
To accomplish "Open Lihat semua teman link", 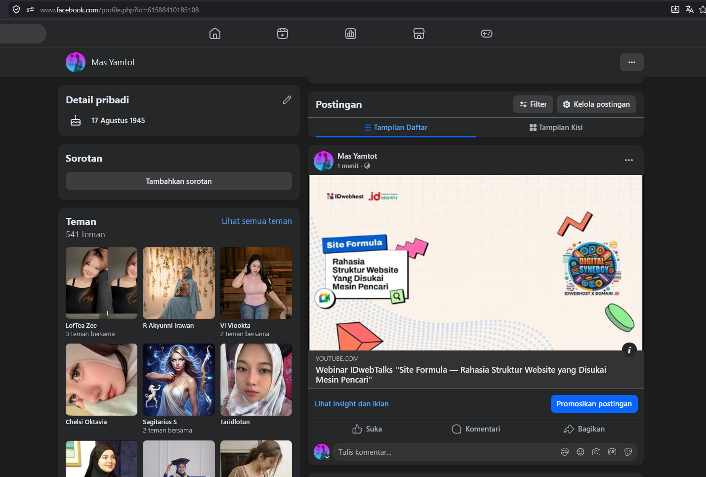I will click(257, 221).
